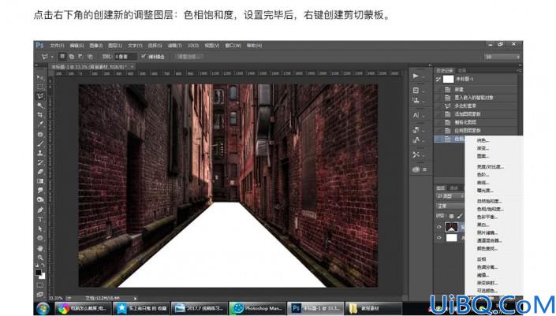Open the 图像(I) menu
Viewport: 556px width, 316px height.
point(96,46)
